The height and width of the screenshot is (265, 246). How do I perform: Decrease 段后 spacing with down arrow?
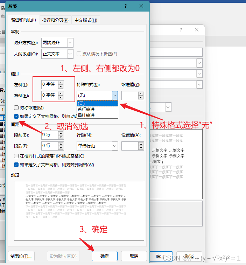coord(61,148)
